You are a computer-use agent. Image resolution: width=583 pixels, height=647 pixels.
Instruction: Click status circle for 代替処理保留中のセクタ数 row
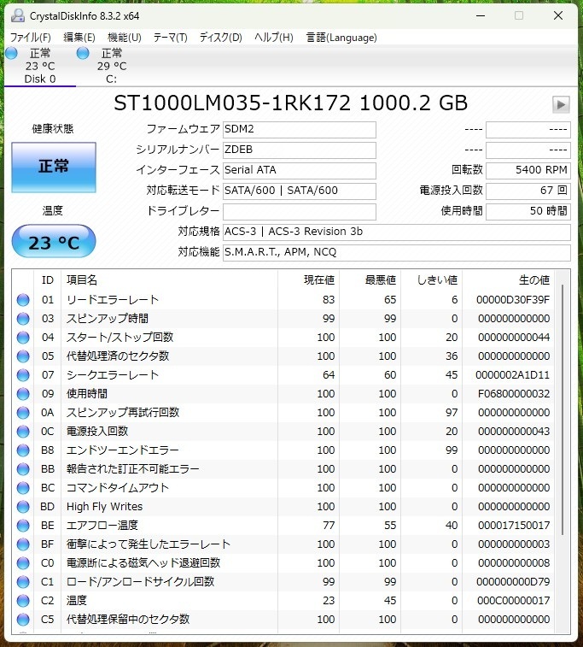pos(23,620)
